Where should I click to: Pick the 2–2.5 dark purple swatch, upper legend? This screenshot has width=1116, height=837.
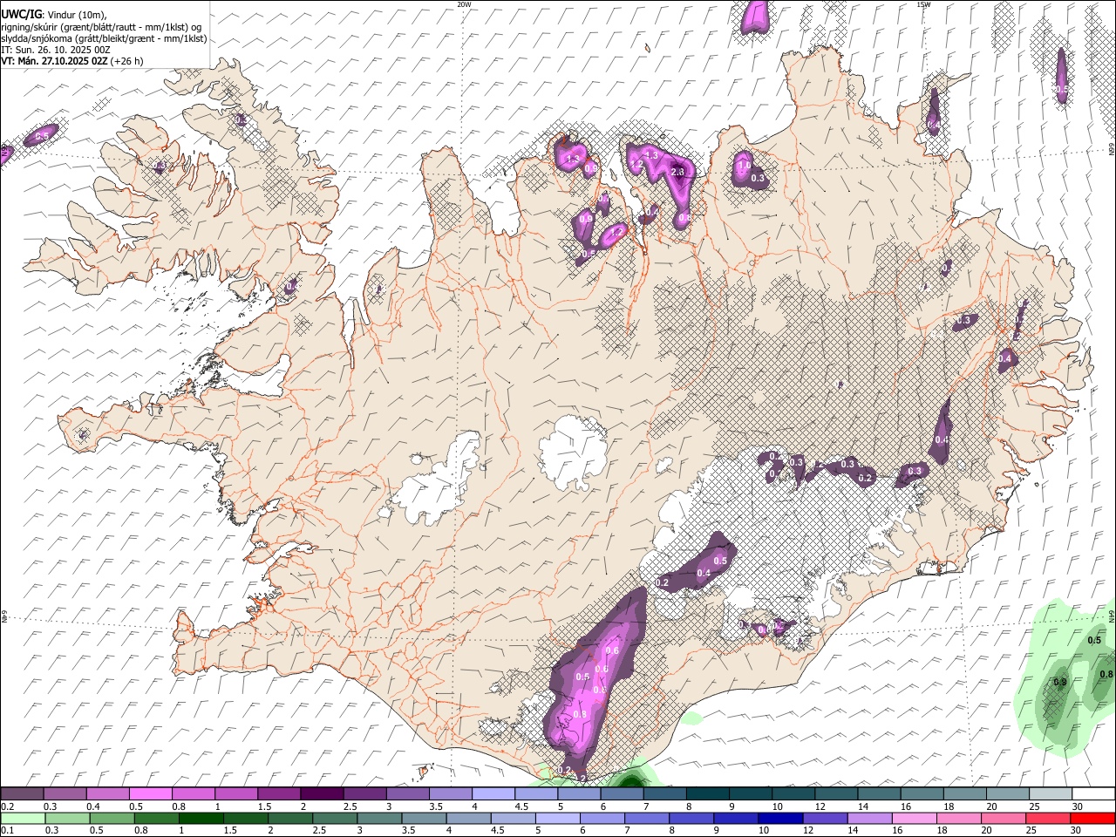[321, 794]
